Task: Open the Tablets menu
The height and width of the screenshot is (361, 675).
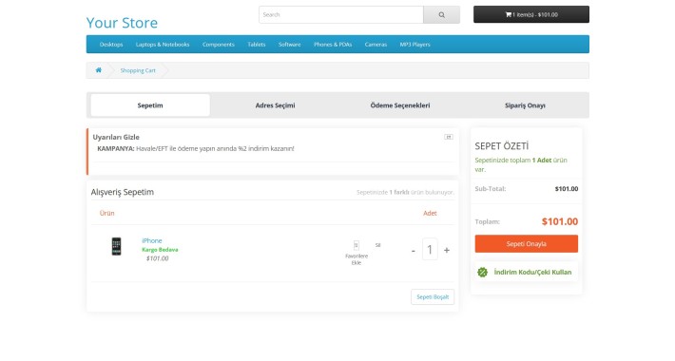Action: 256,45
